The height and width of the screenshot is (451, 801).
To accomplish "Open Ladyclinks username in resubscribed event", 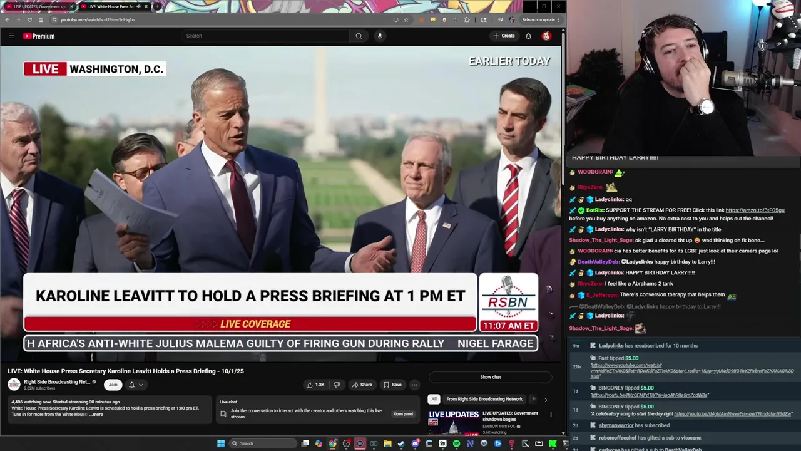I will [611, 346].
